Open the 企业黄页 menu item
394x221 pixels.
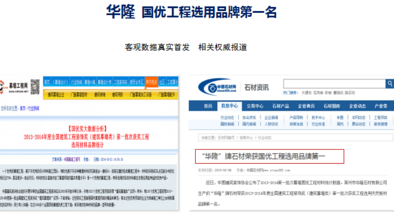point(306,106)
